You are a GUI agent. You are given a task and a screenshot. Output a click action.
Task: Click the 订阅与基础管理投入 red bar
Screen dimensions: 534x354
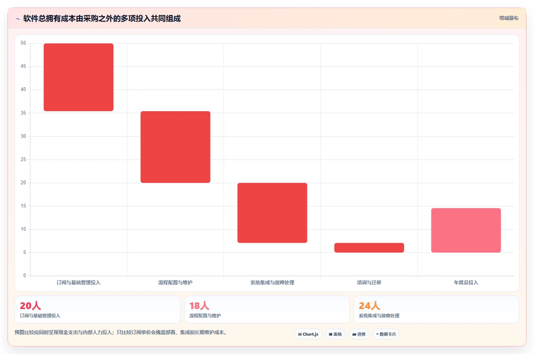(x=79, y=77)
